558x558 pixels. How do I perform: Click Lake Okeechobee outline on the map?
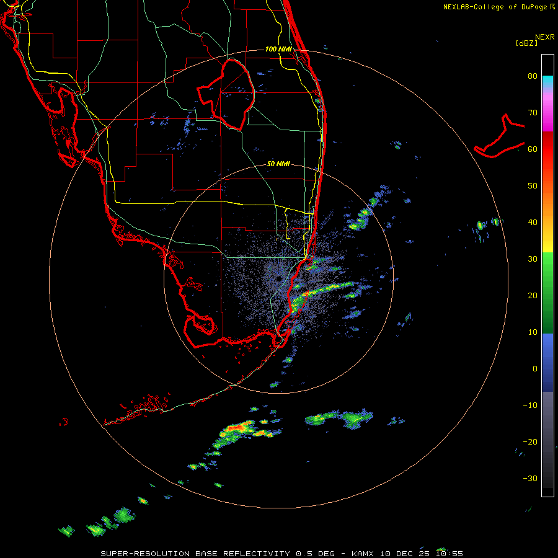coord(226,94)
